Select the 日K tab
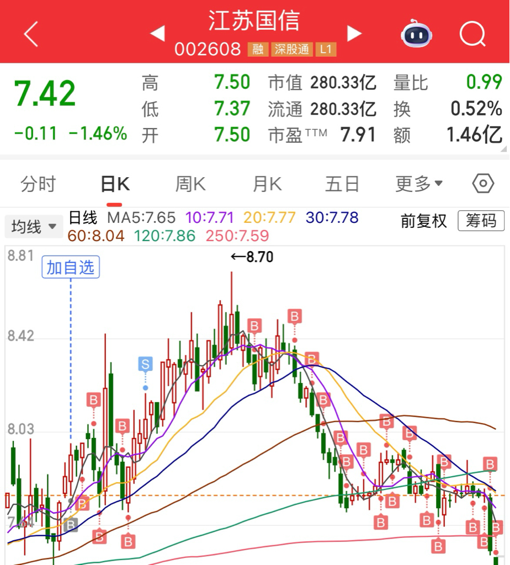This screenshot has height=565, width=510. click(x=115, y=184)
